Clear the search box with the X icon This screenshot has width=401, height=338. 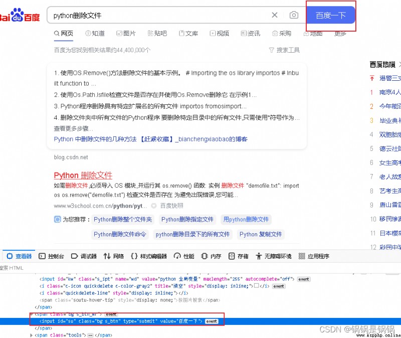(x=275, y=15)
